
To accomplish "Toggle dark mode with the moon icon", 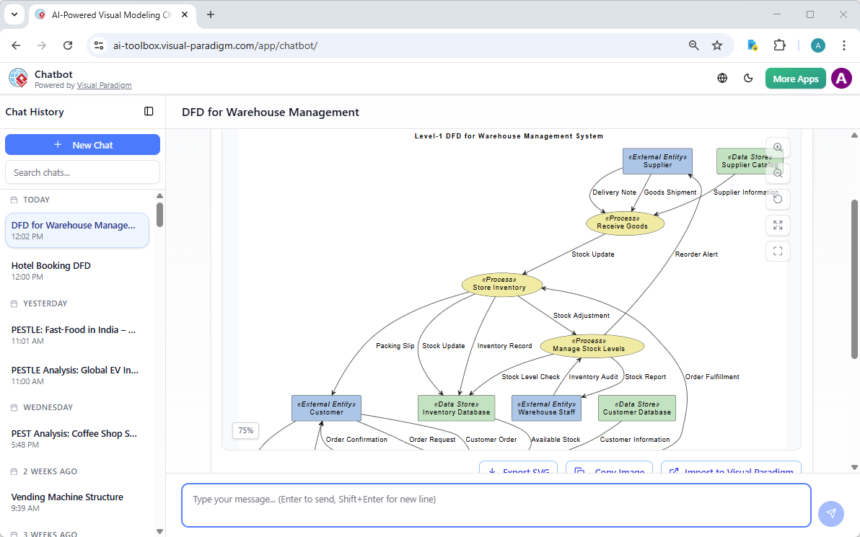I will [748, 78].
